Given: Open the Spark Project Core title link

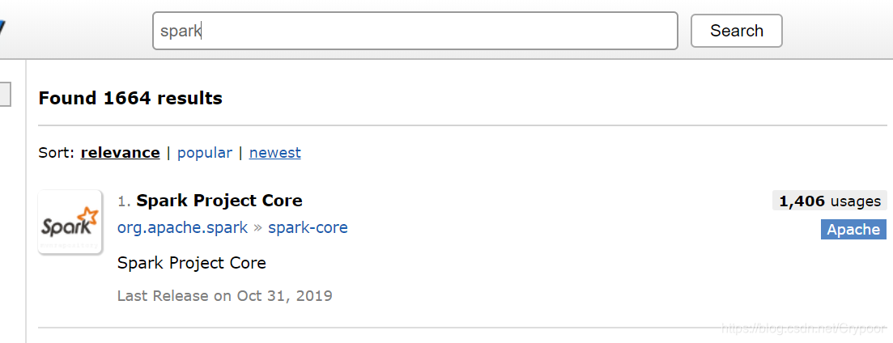Looking at the screenshot, I should click(219, 201).
